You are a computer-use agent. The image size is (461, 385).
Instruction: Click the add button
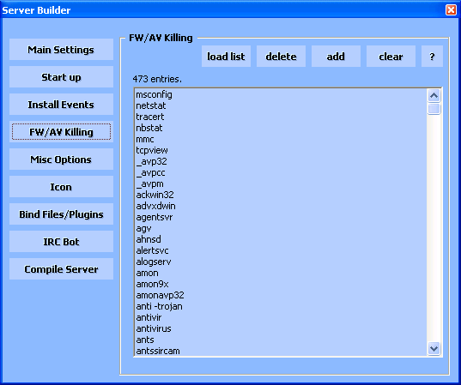[x=336, y=56]
